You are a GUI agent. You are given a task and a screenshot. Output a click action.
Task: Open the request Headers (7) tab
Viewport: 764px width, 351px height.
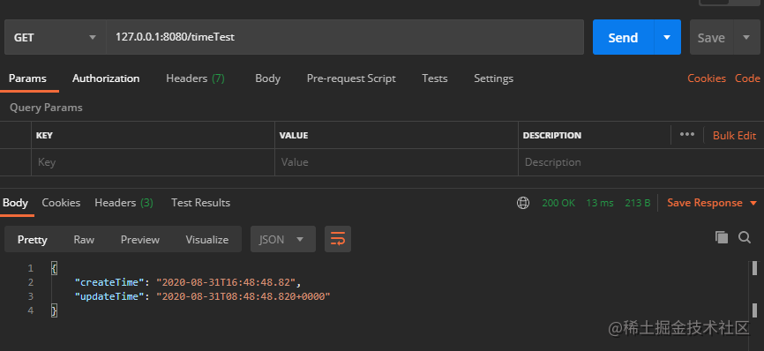click(x=195, y=78)
